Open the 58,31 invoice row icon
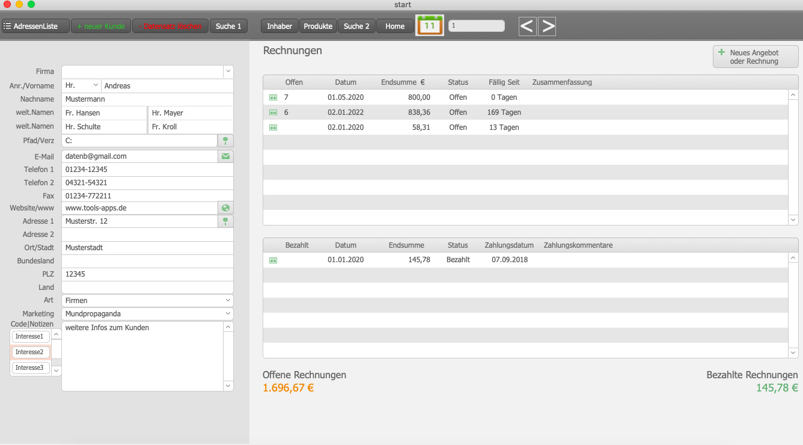Viewport: 803px width, 445px height. (x=273, y=127)
